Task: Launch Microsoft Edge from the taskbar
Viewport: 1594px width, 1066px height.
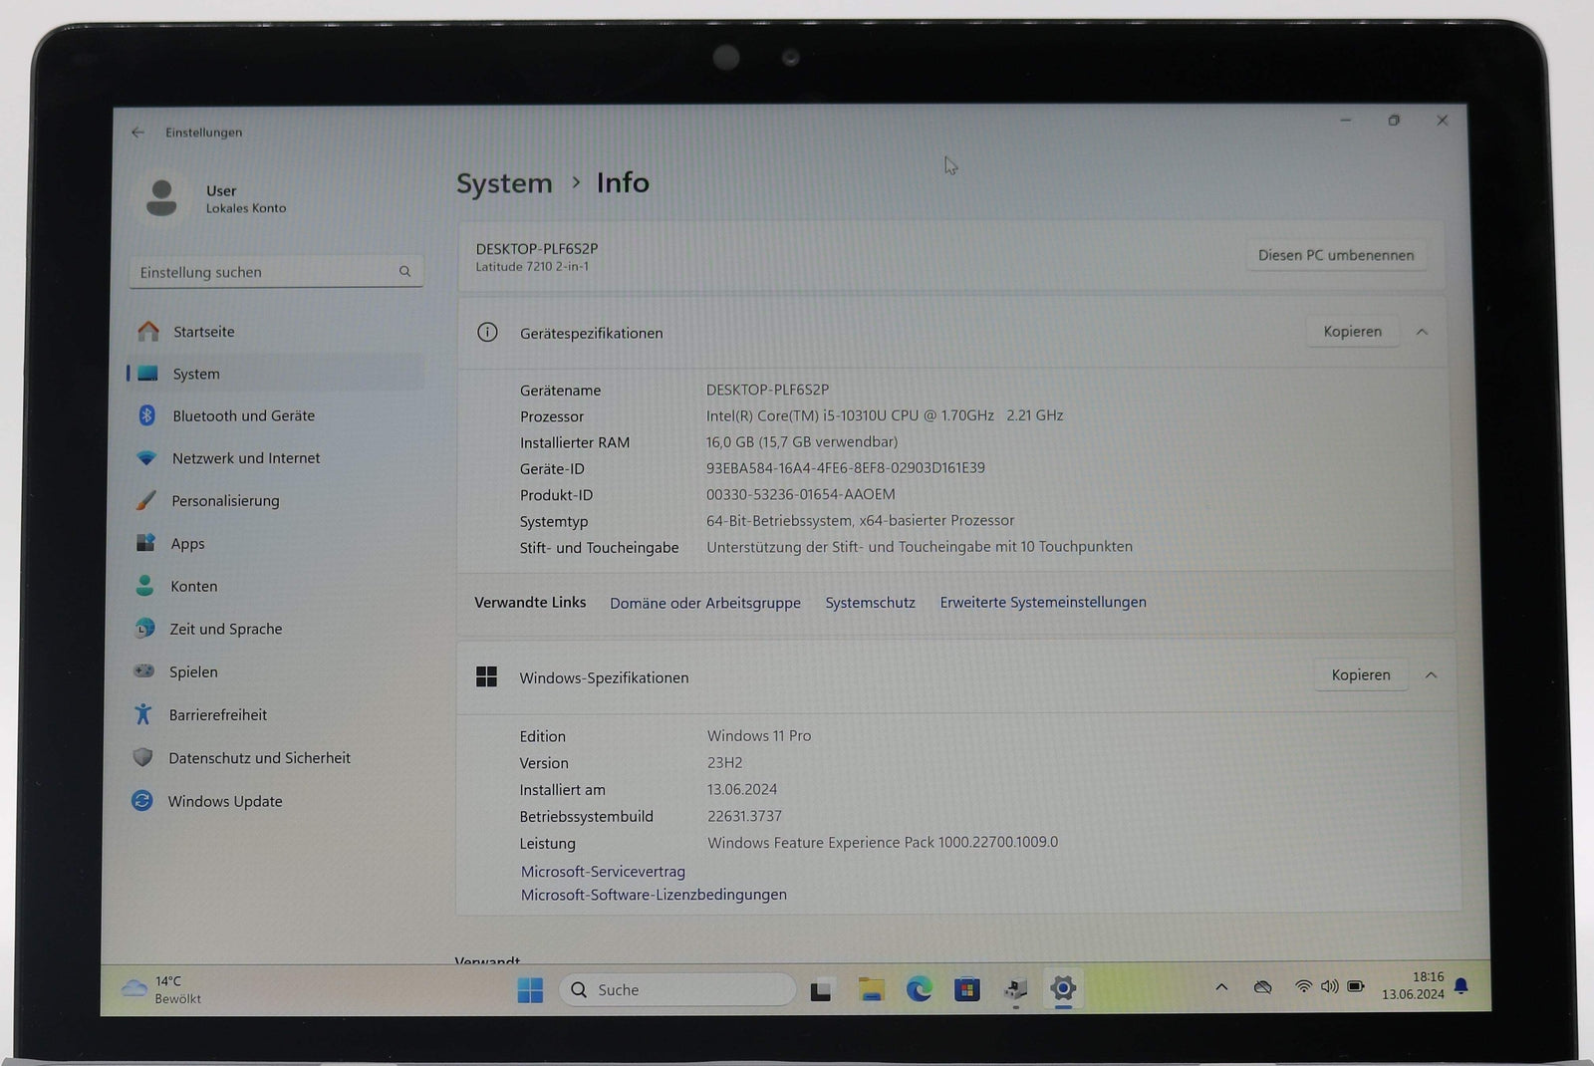Action: [919, 989]
